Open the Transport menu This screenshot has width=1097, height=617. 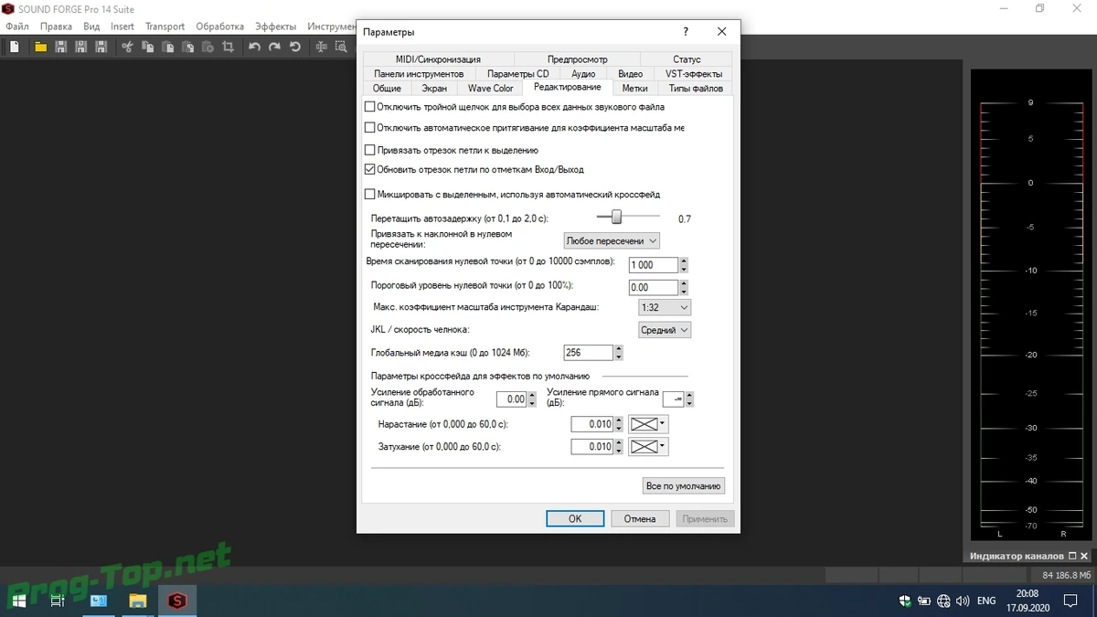click(x=165, y=27)
